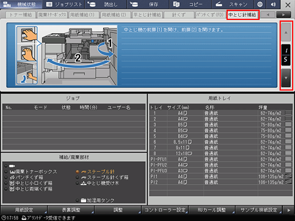This screenshot has height=221, width=295.
Task: Go to previous guidance step with up arrow
Action: click(x=286, y=32)
